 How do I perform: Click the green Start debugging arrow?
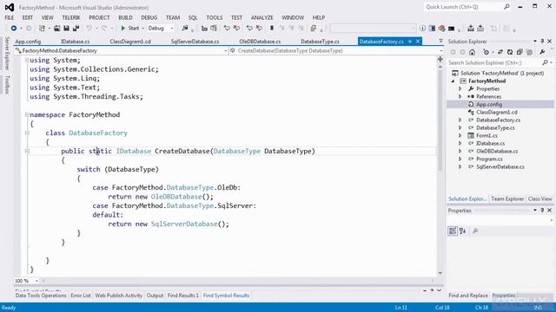[x=123, y=28]
